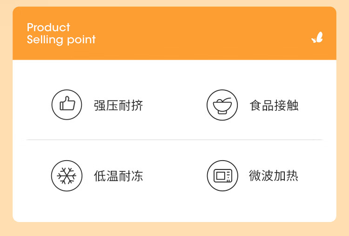This screenshot has width=349, height=236.
Task: Select the 低温耐冻 label
Action: (x=118, y=176)
